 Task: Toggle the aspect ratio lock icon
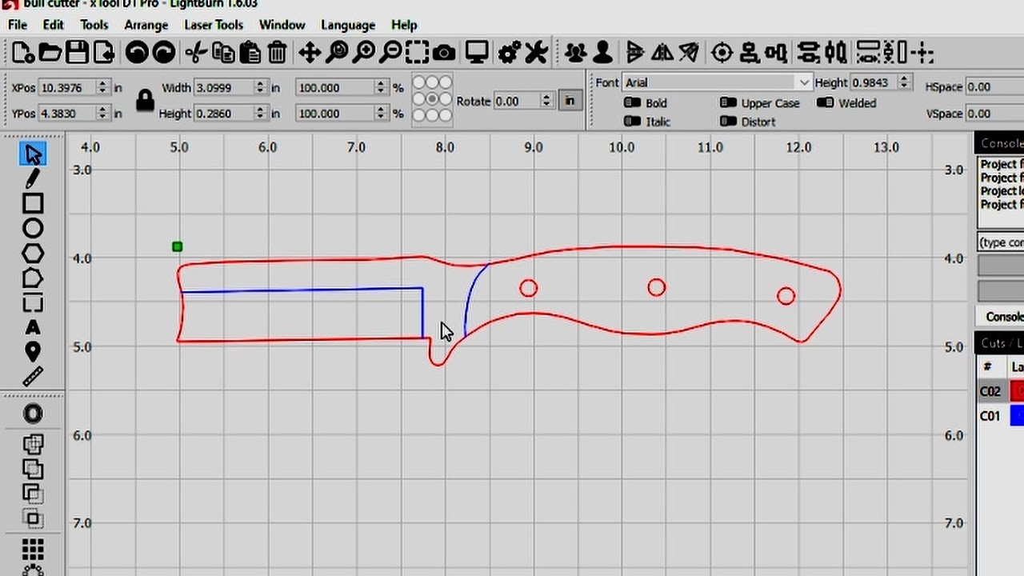[x=145, y=100]
